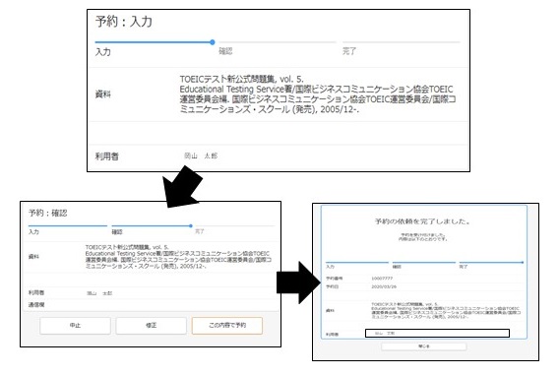Select the 完了 step in the 予約:確認 panel
The width and height of the screenshot is (560, 376).
[199, 231]
